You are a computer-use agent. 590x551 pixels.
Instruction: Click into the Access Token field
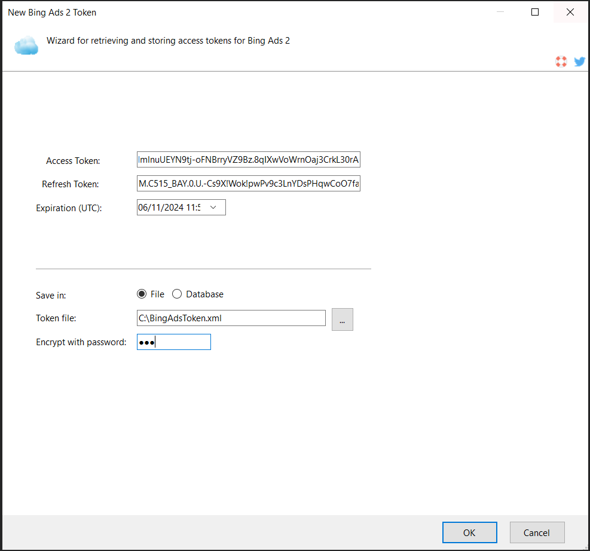pos(248,160)
